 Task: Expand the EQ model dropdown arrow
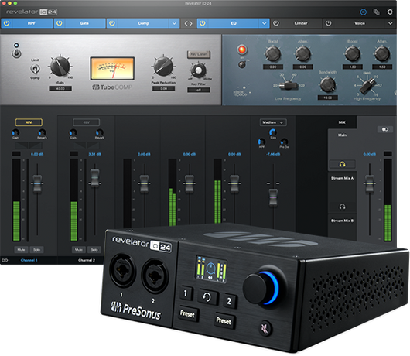(264, 23)
